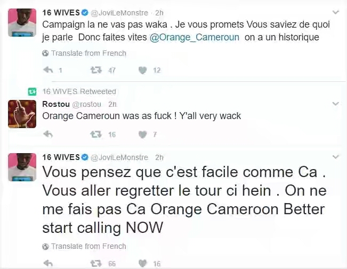Screen dimensions: 347x269
Task: Reply to the Vous pensez que tweet
Action: (48, 263)
